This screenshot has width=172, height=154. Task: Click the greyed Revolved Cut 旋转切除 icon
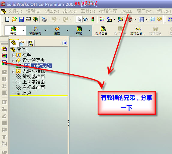(155, 31)
